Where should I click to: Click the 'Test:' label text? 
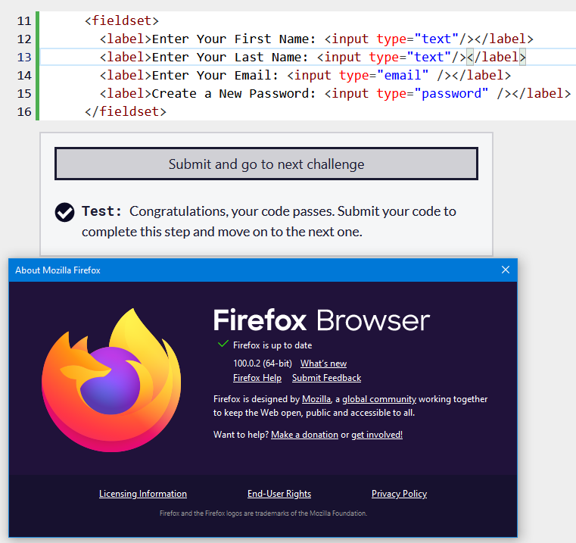click(x=101, y=211)
